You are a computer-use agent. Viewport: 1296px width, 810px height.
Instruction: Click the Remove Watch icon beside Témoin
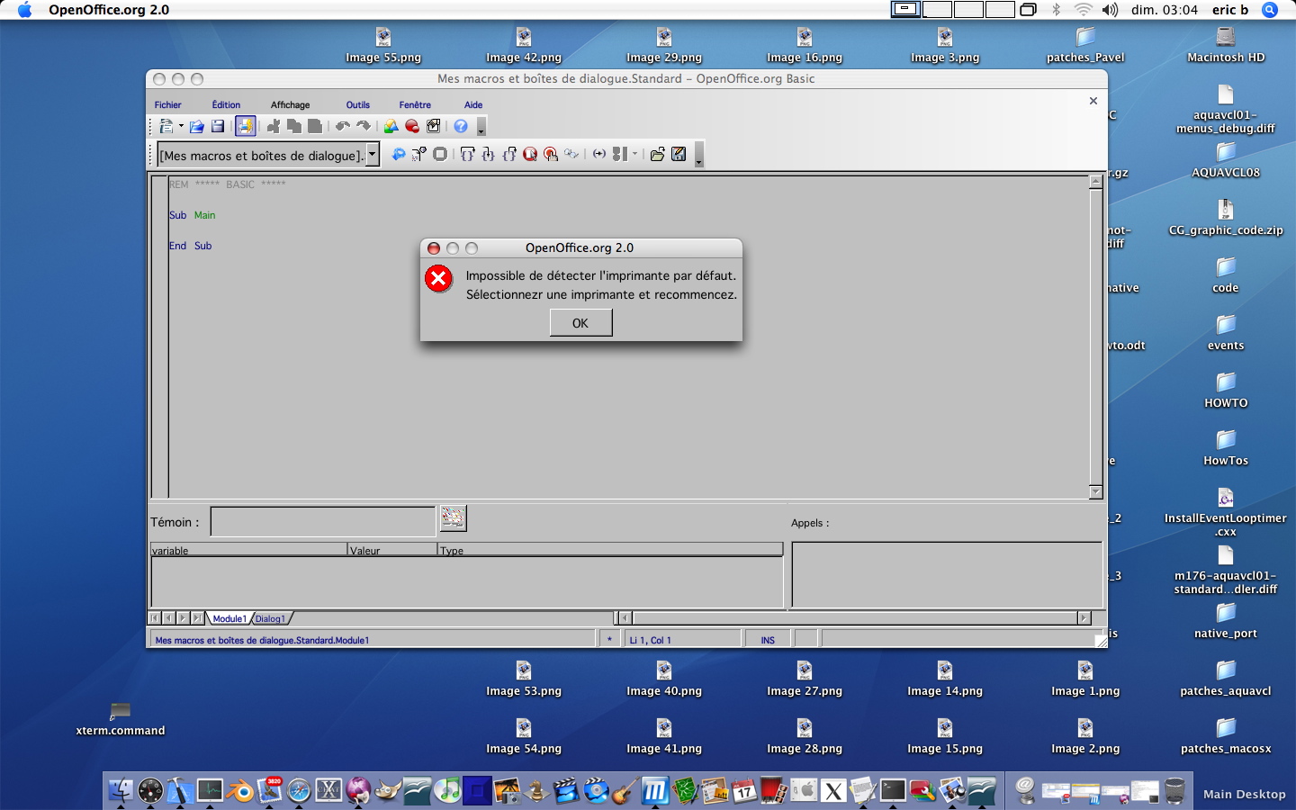tap(453, 517)
